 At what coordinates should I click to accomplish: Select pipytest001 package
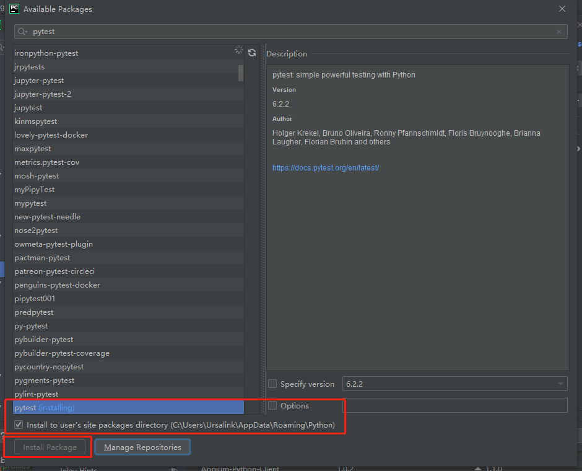pyautogui.click(x=128, y=299)
